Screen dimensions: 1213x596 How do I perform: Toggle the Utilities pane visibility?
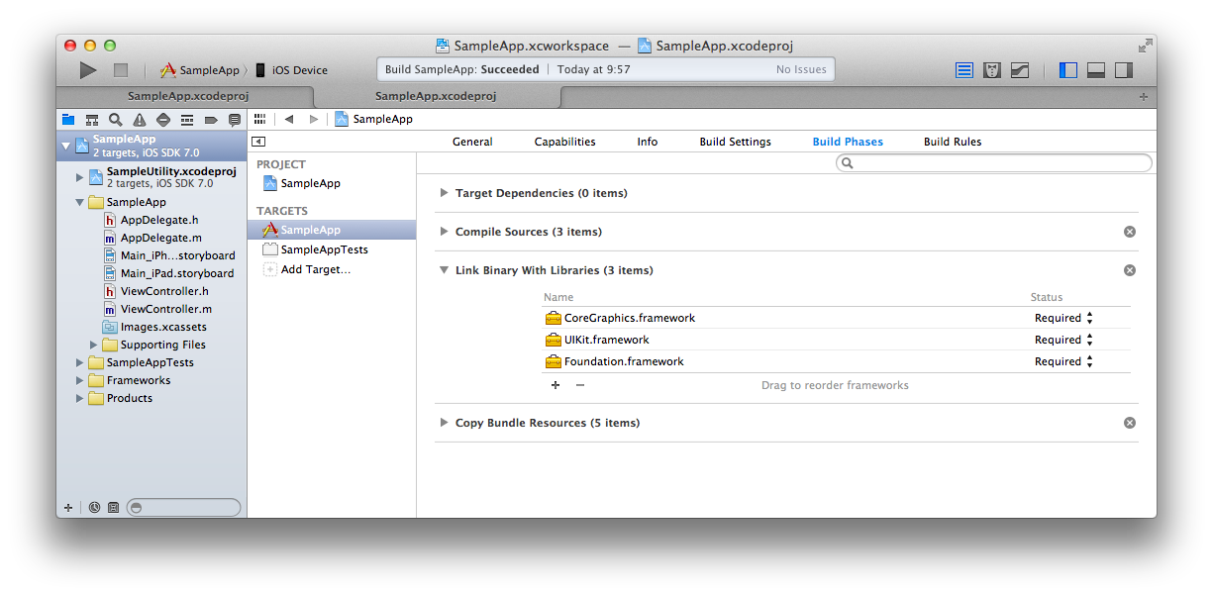[1123, 70]
